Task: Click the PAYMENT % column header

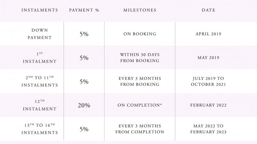Action: pyautogui.click(x=84, y=10)
